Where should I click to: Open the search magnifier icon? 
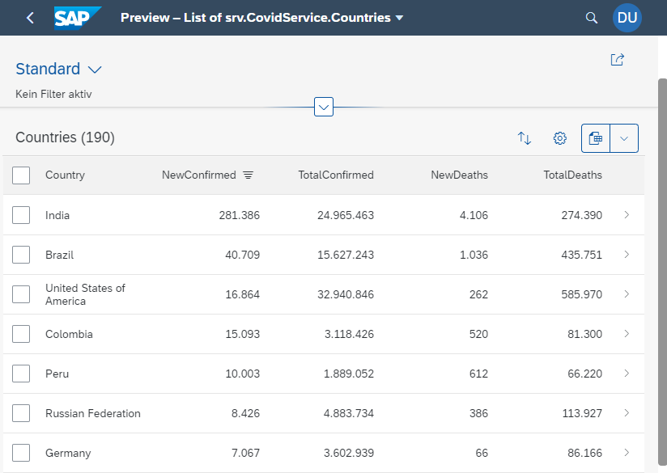coord(592,18)
